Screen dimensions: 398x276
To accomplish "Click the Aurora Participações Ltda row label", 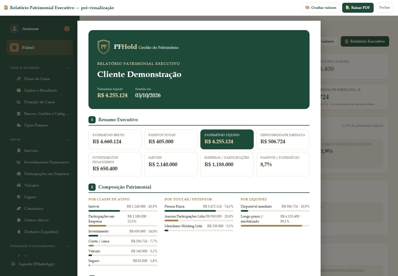I will click(185, 216).
